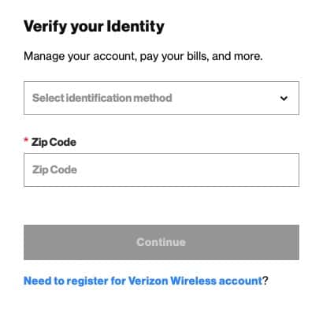This screenshot has width=323, height=313.
Task: Click the word Continue on the gray button
Action: click(161, 242)
